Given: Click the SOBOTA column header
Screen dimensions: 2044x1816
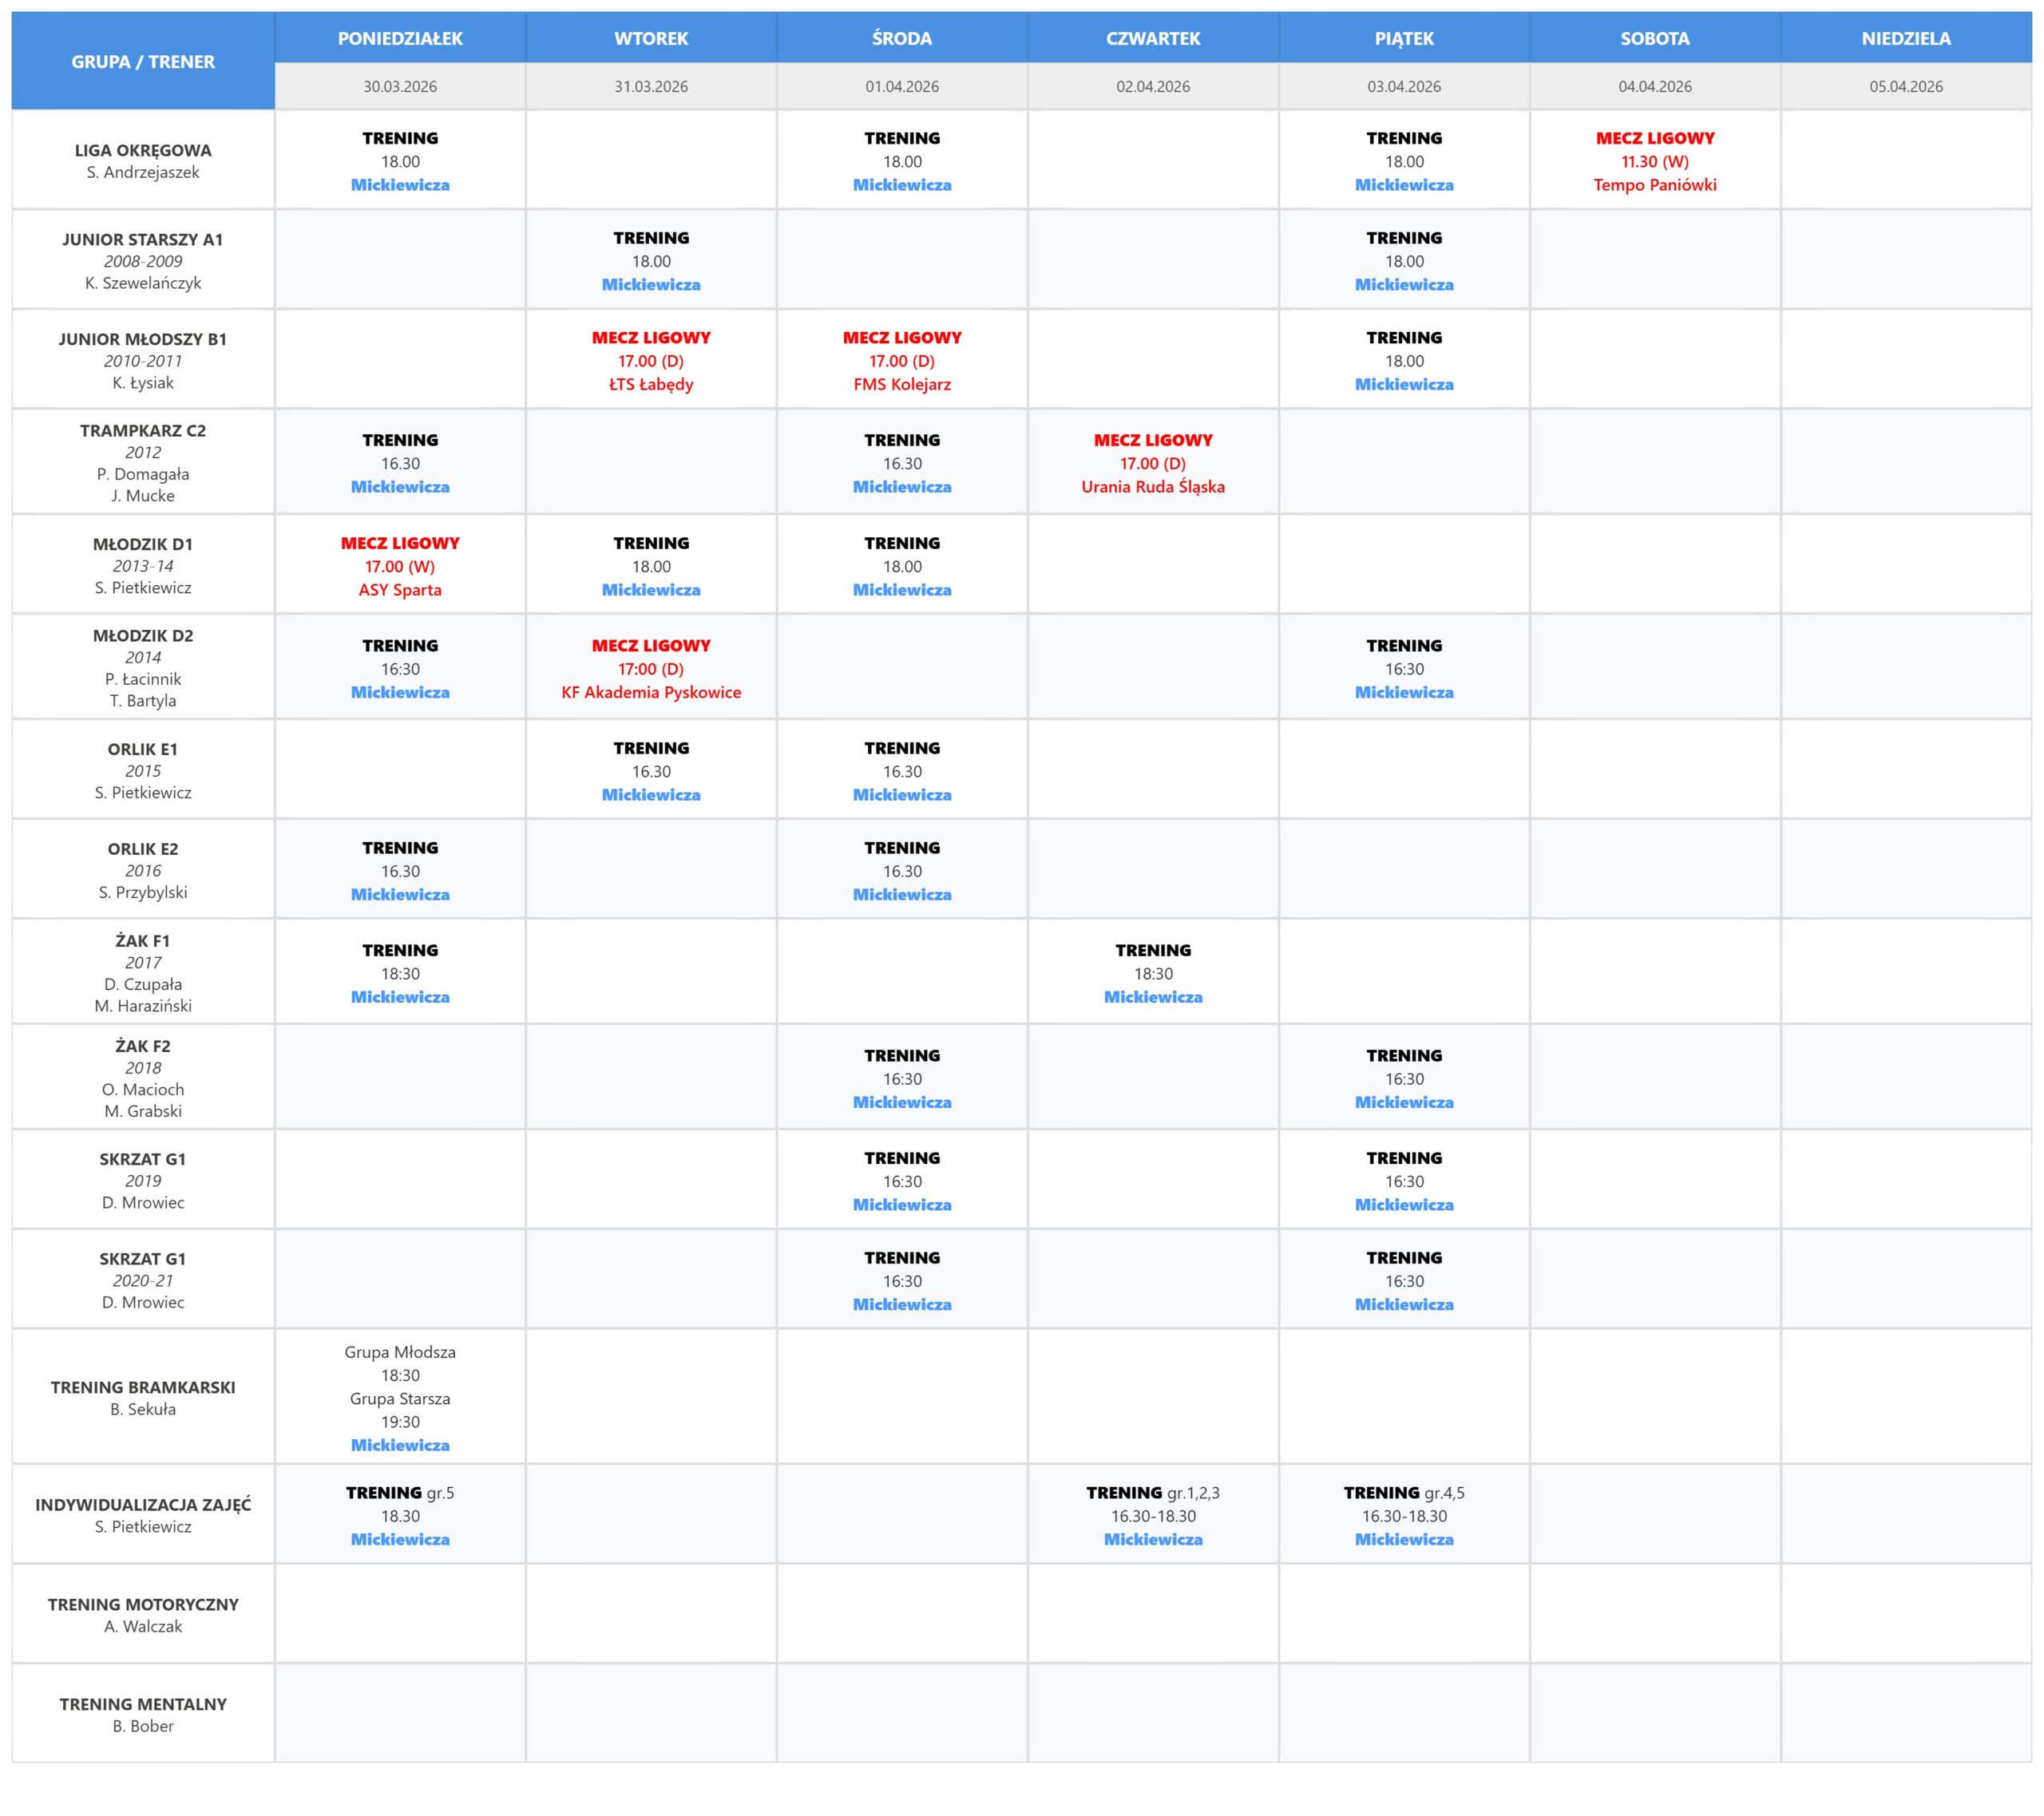Looking at the screenshot, I should click(1655, 38).
